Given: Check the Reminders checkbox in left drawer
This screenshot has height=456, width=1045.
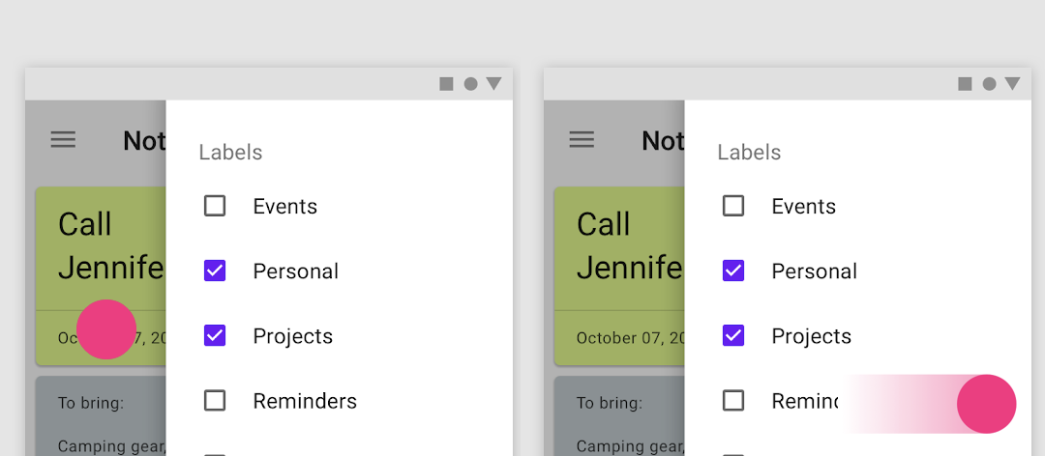Looking at the screenshot, I should tap(215, 401).
